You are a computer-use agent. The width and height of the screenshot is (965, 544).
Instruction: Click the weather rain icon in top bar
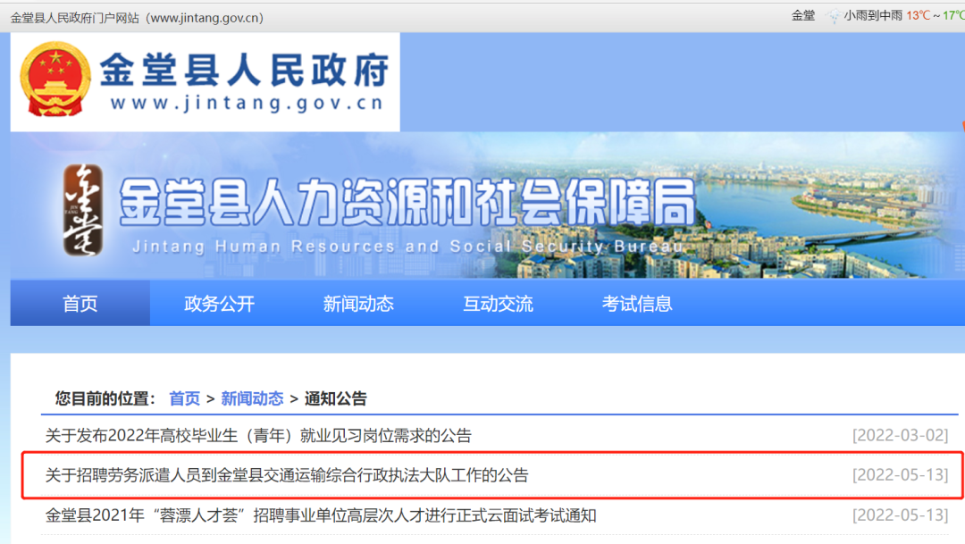pyautogui.click(x=833, y=16)
